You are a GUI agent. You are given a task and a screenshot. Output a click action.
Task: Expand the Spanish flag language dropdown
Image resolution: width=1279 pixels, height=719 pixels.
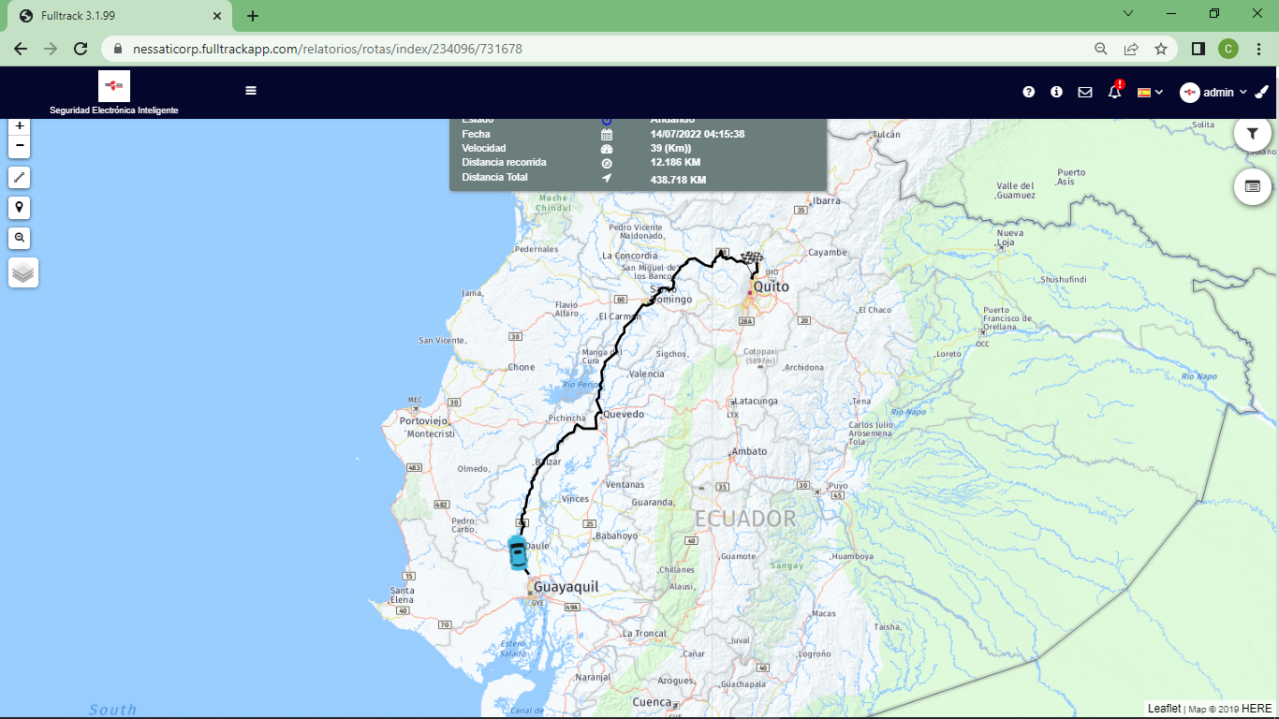pyautogui.click(x=1150, y=92)
